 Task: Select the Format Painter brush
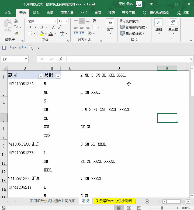[x=16, y=33]
